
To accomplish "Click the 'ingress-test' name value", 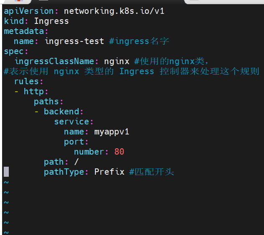I will coord(74,41).
